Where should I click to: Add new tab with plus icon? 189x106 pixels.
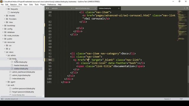(184, 8)
